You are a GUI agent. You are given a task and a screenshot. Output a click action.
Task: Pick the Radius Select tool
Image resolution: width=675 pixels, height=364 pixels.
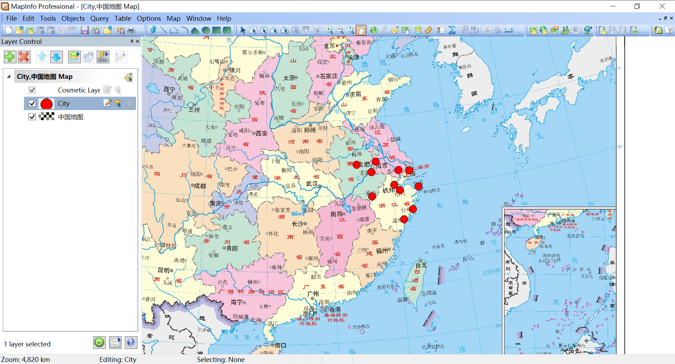click(264, 30)
